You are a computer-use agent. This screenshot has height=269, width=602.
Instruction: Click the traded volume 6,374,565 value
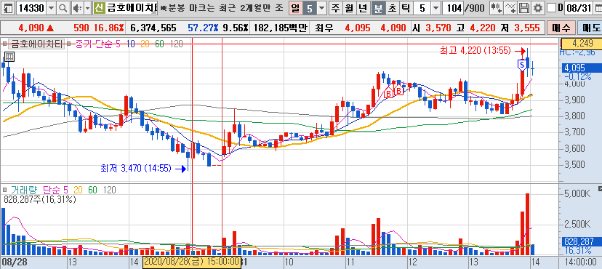153,28
